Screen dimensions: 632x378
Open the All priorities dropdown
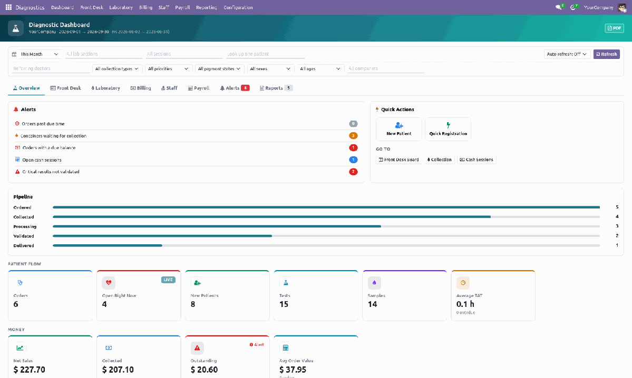pos(168,69)
